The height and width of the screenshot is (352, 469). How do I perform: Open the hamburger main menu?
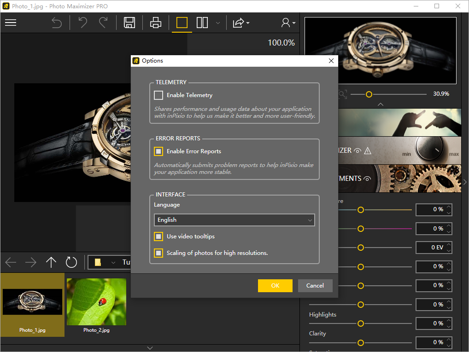11,23
